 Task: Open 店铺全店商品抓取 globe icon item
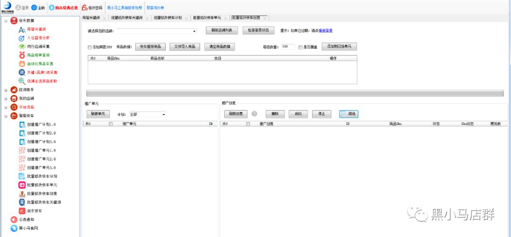[22, 81]
